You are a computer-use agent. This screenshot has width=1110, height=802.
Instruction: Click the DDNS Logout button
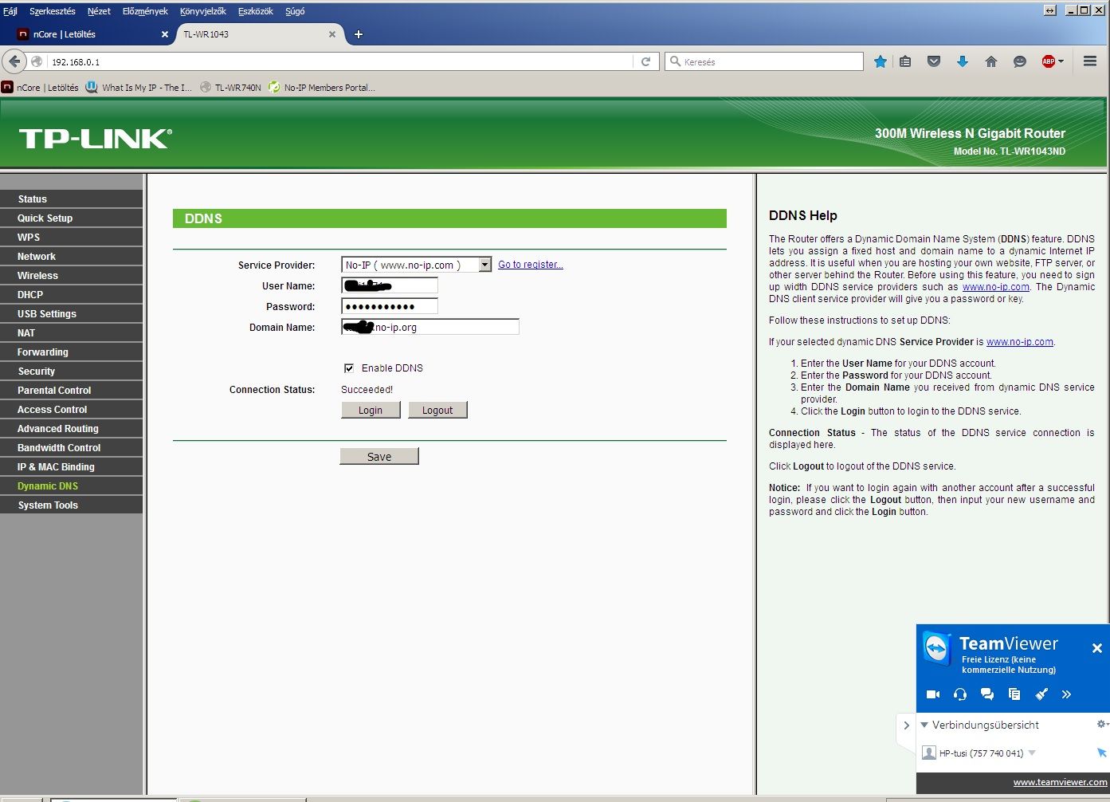pos(437,410)
